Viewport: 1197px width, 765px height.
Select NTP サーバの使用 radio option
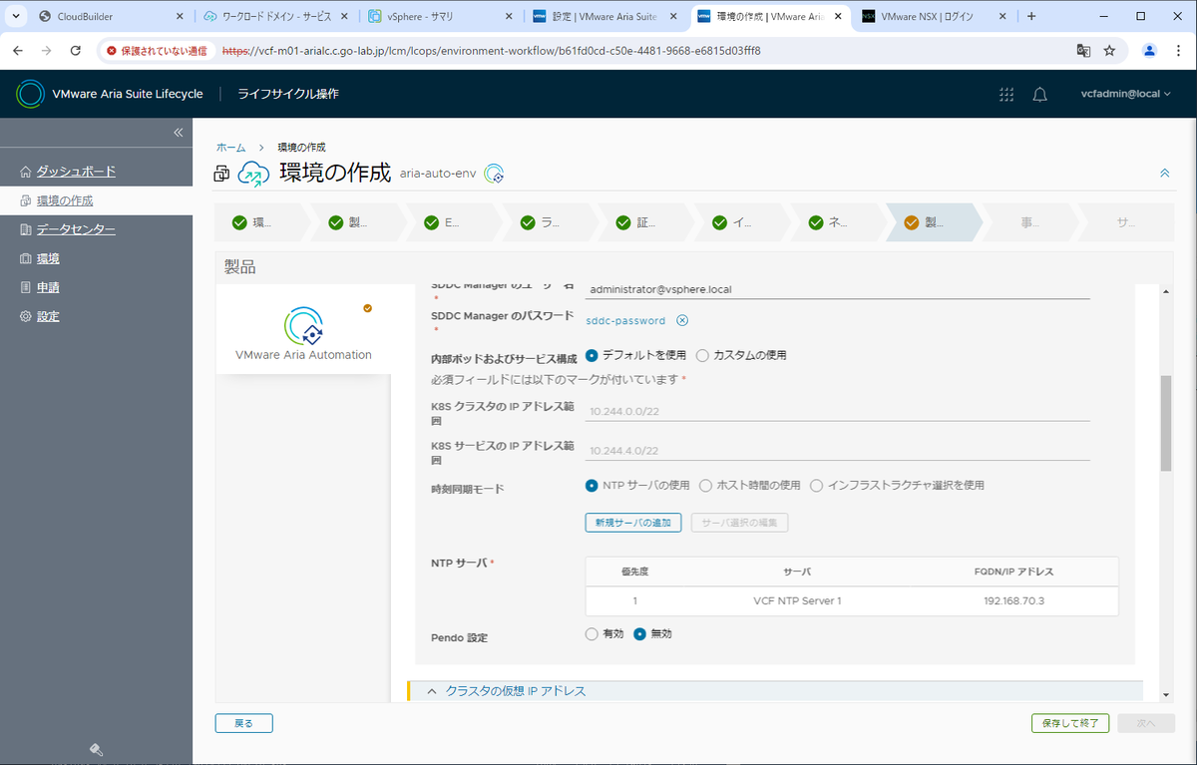[x=592, y=486]
